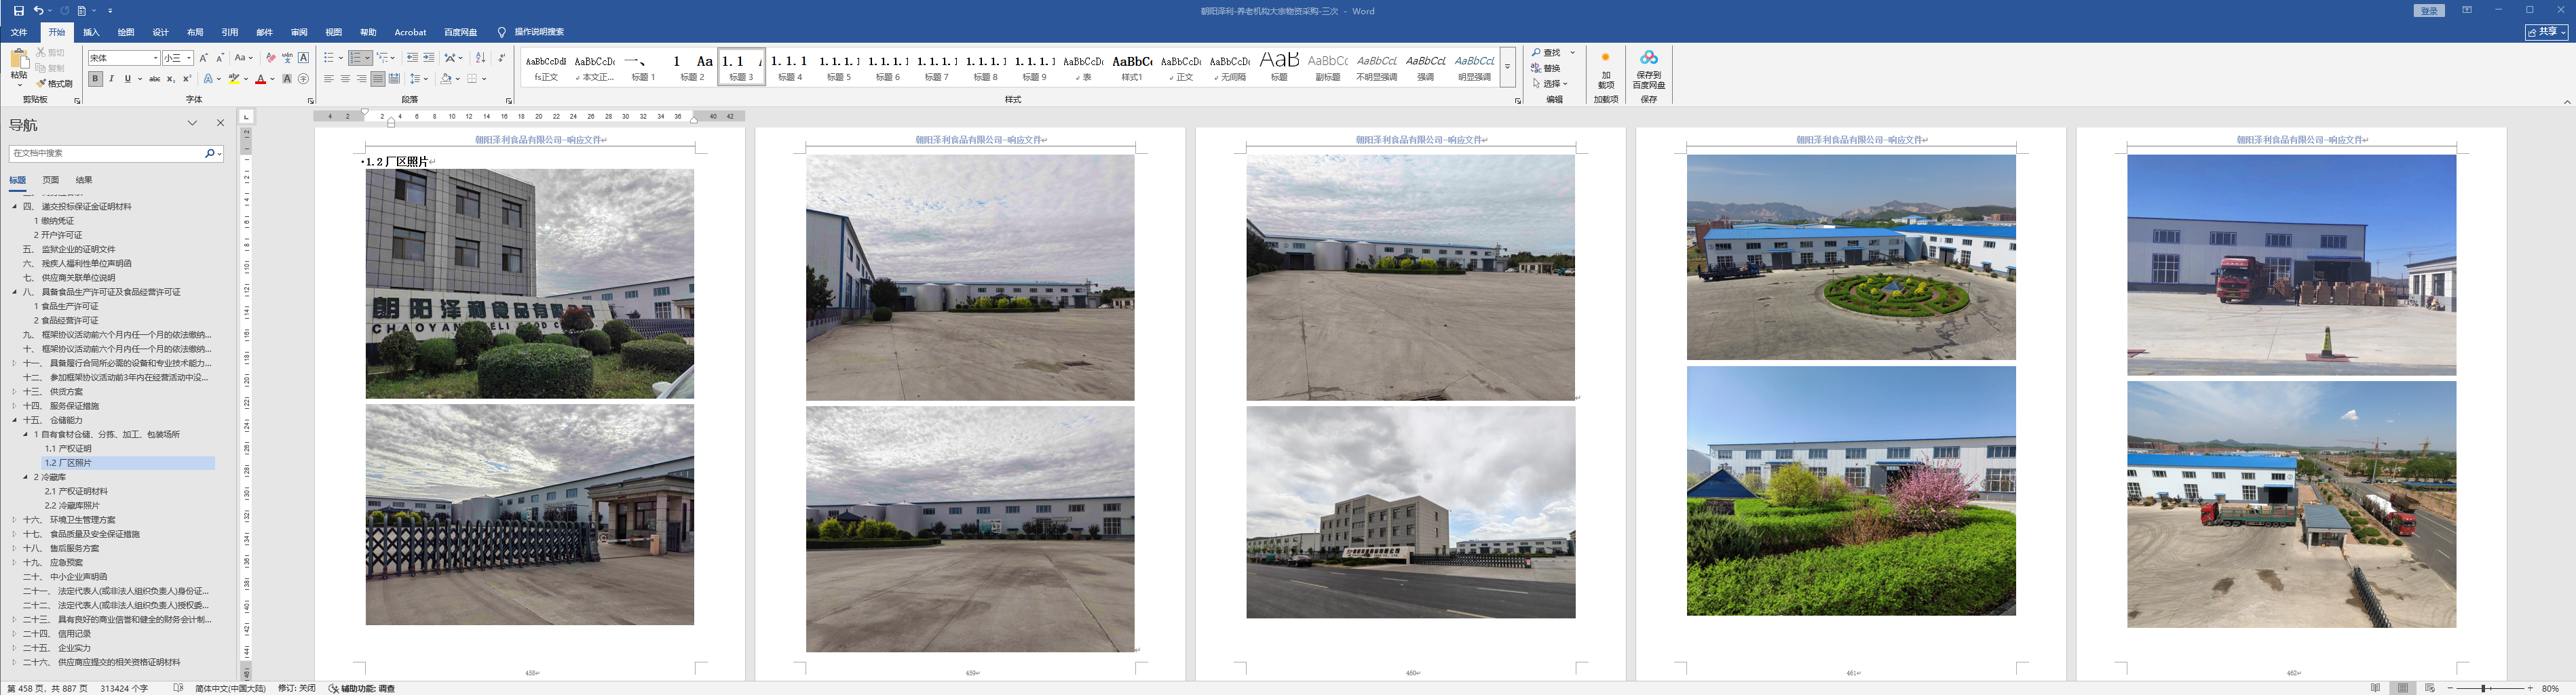The image size is (2576, 695).
Task: Apply strikethrough formatting
Action: pyautogui.click(x=155, y=79)
